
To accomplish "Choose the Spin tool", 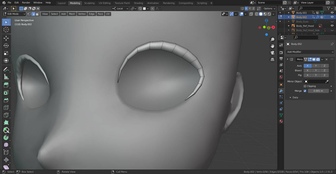I will [6, 137].
